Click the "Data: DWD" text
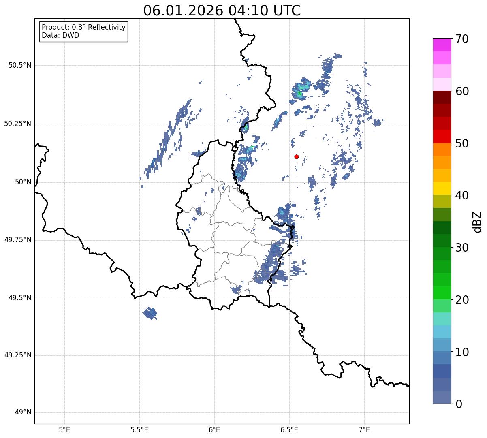The width and height of the screenshot is (487, 438). point(61,35)
